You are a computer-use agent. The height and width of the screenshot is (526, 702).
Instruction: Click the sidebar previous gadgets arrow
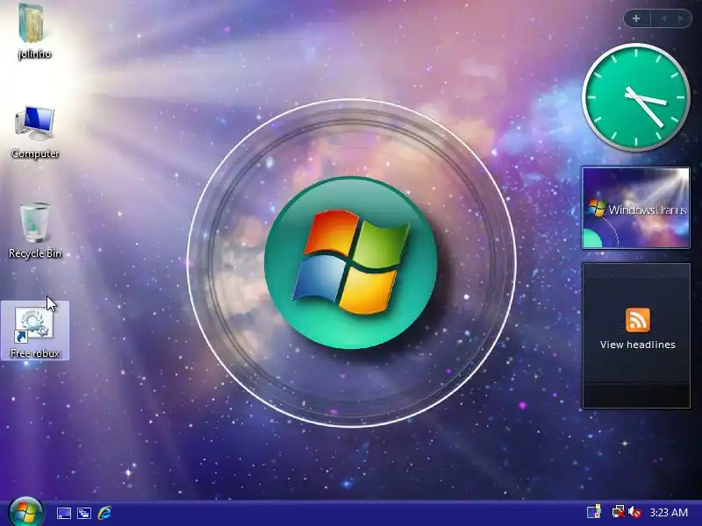pos(664,18)
